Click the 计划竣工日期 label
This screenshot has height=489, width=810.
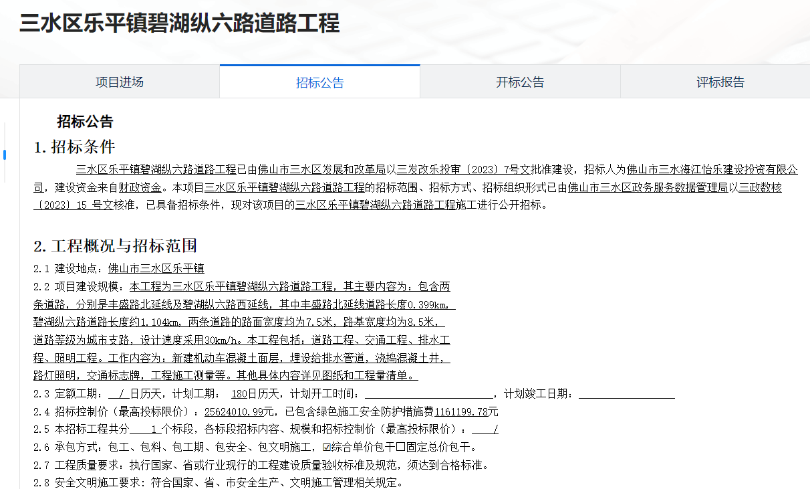539,393
